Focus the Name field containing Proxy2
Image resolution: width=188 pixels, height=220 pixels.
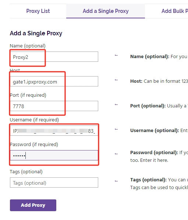click(x=54, y=57)
